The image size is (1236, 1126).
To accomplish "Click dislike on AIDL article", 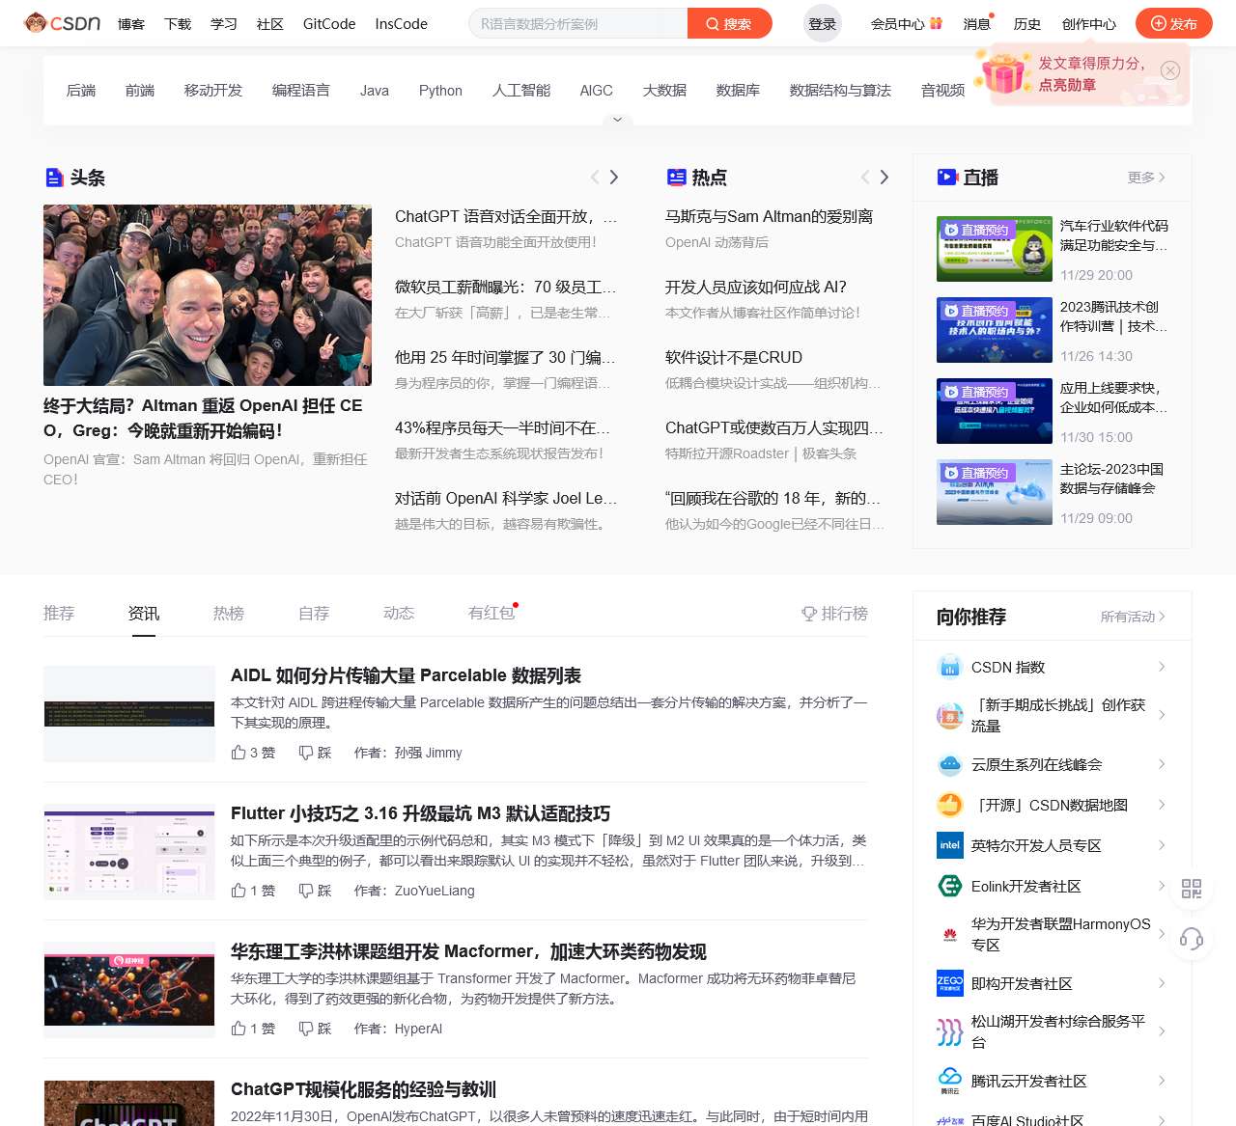I will (306, 753).
